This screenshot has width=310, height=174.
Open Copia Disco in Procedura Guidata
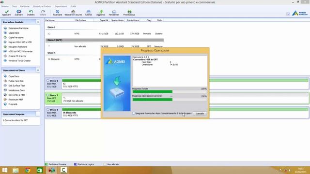(14, 33)
